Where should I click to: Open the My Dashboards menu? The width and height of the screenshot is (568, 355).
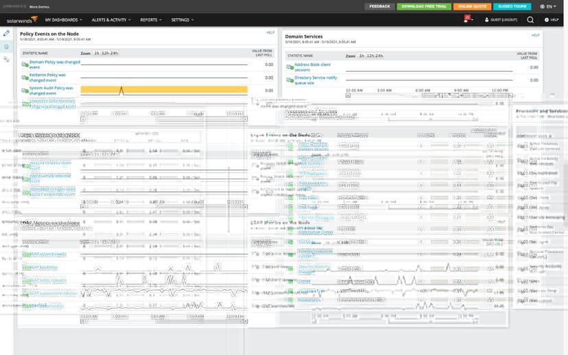point(63,20)
